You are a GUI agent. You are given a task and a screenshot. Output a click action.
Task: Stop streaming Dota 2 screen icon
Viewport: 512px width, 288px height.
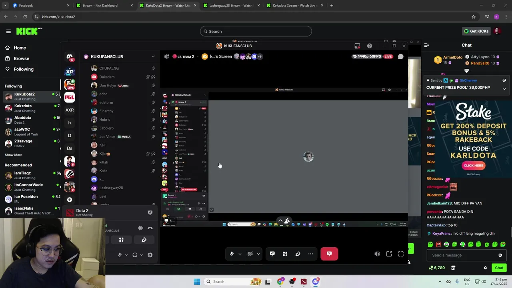[150, 213]
